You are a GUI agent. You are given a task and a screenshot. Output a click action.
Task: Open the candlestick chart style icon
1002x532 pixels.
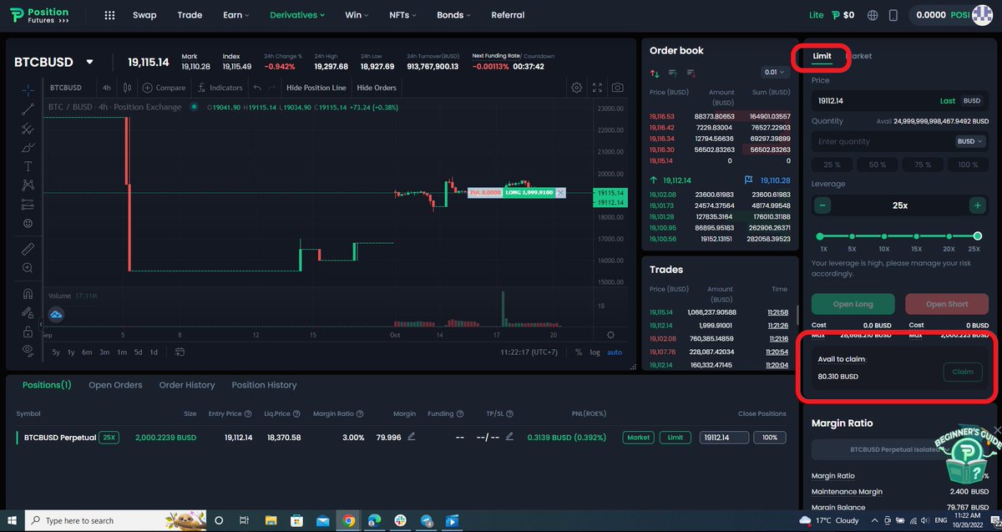(x=127, y=87)
